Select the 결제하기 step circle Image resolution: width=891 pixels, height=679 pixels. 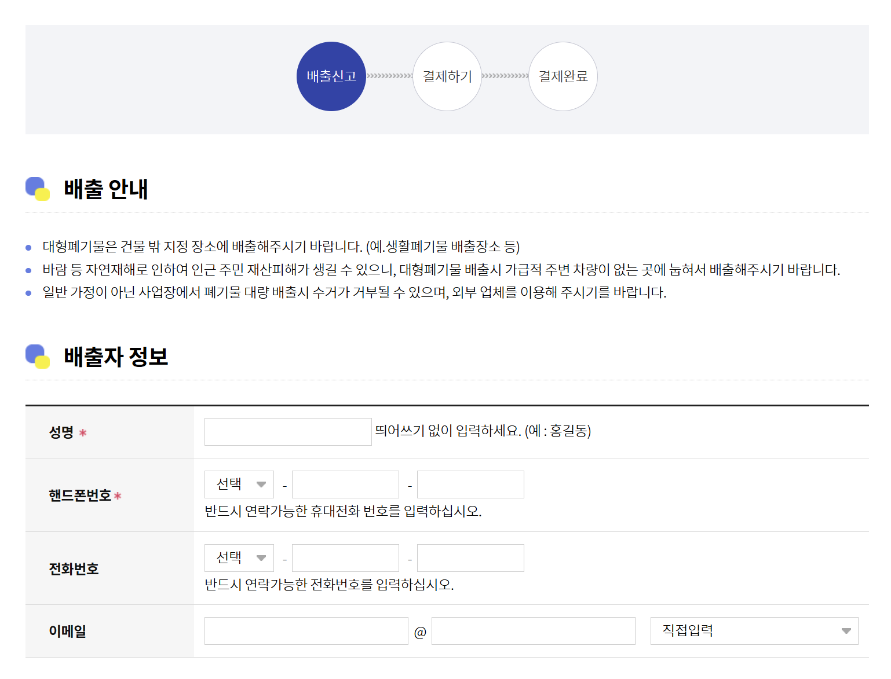(x=447, y=76)
